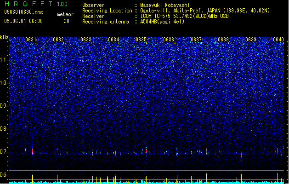Click the 0635 time marker
Screen dimensions: 289x184
coord(141,40)
